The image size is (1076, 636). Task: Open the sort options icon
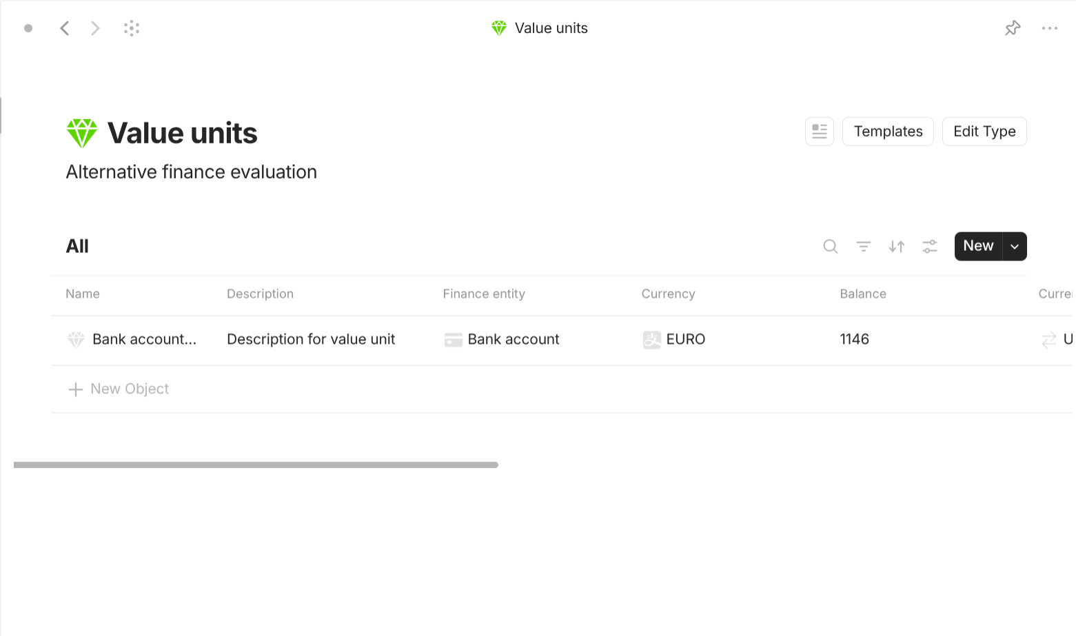point(896,246)
